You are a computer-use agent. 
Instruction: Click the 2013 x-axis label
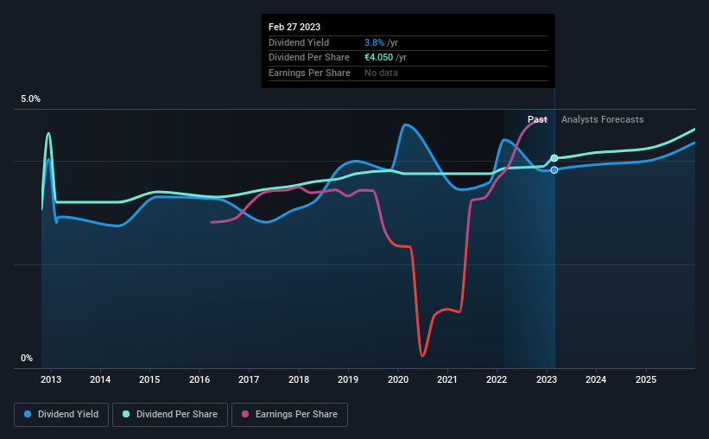pyautogui.click(x=51, y=379)
